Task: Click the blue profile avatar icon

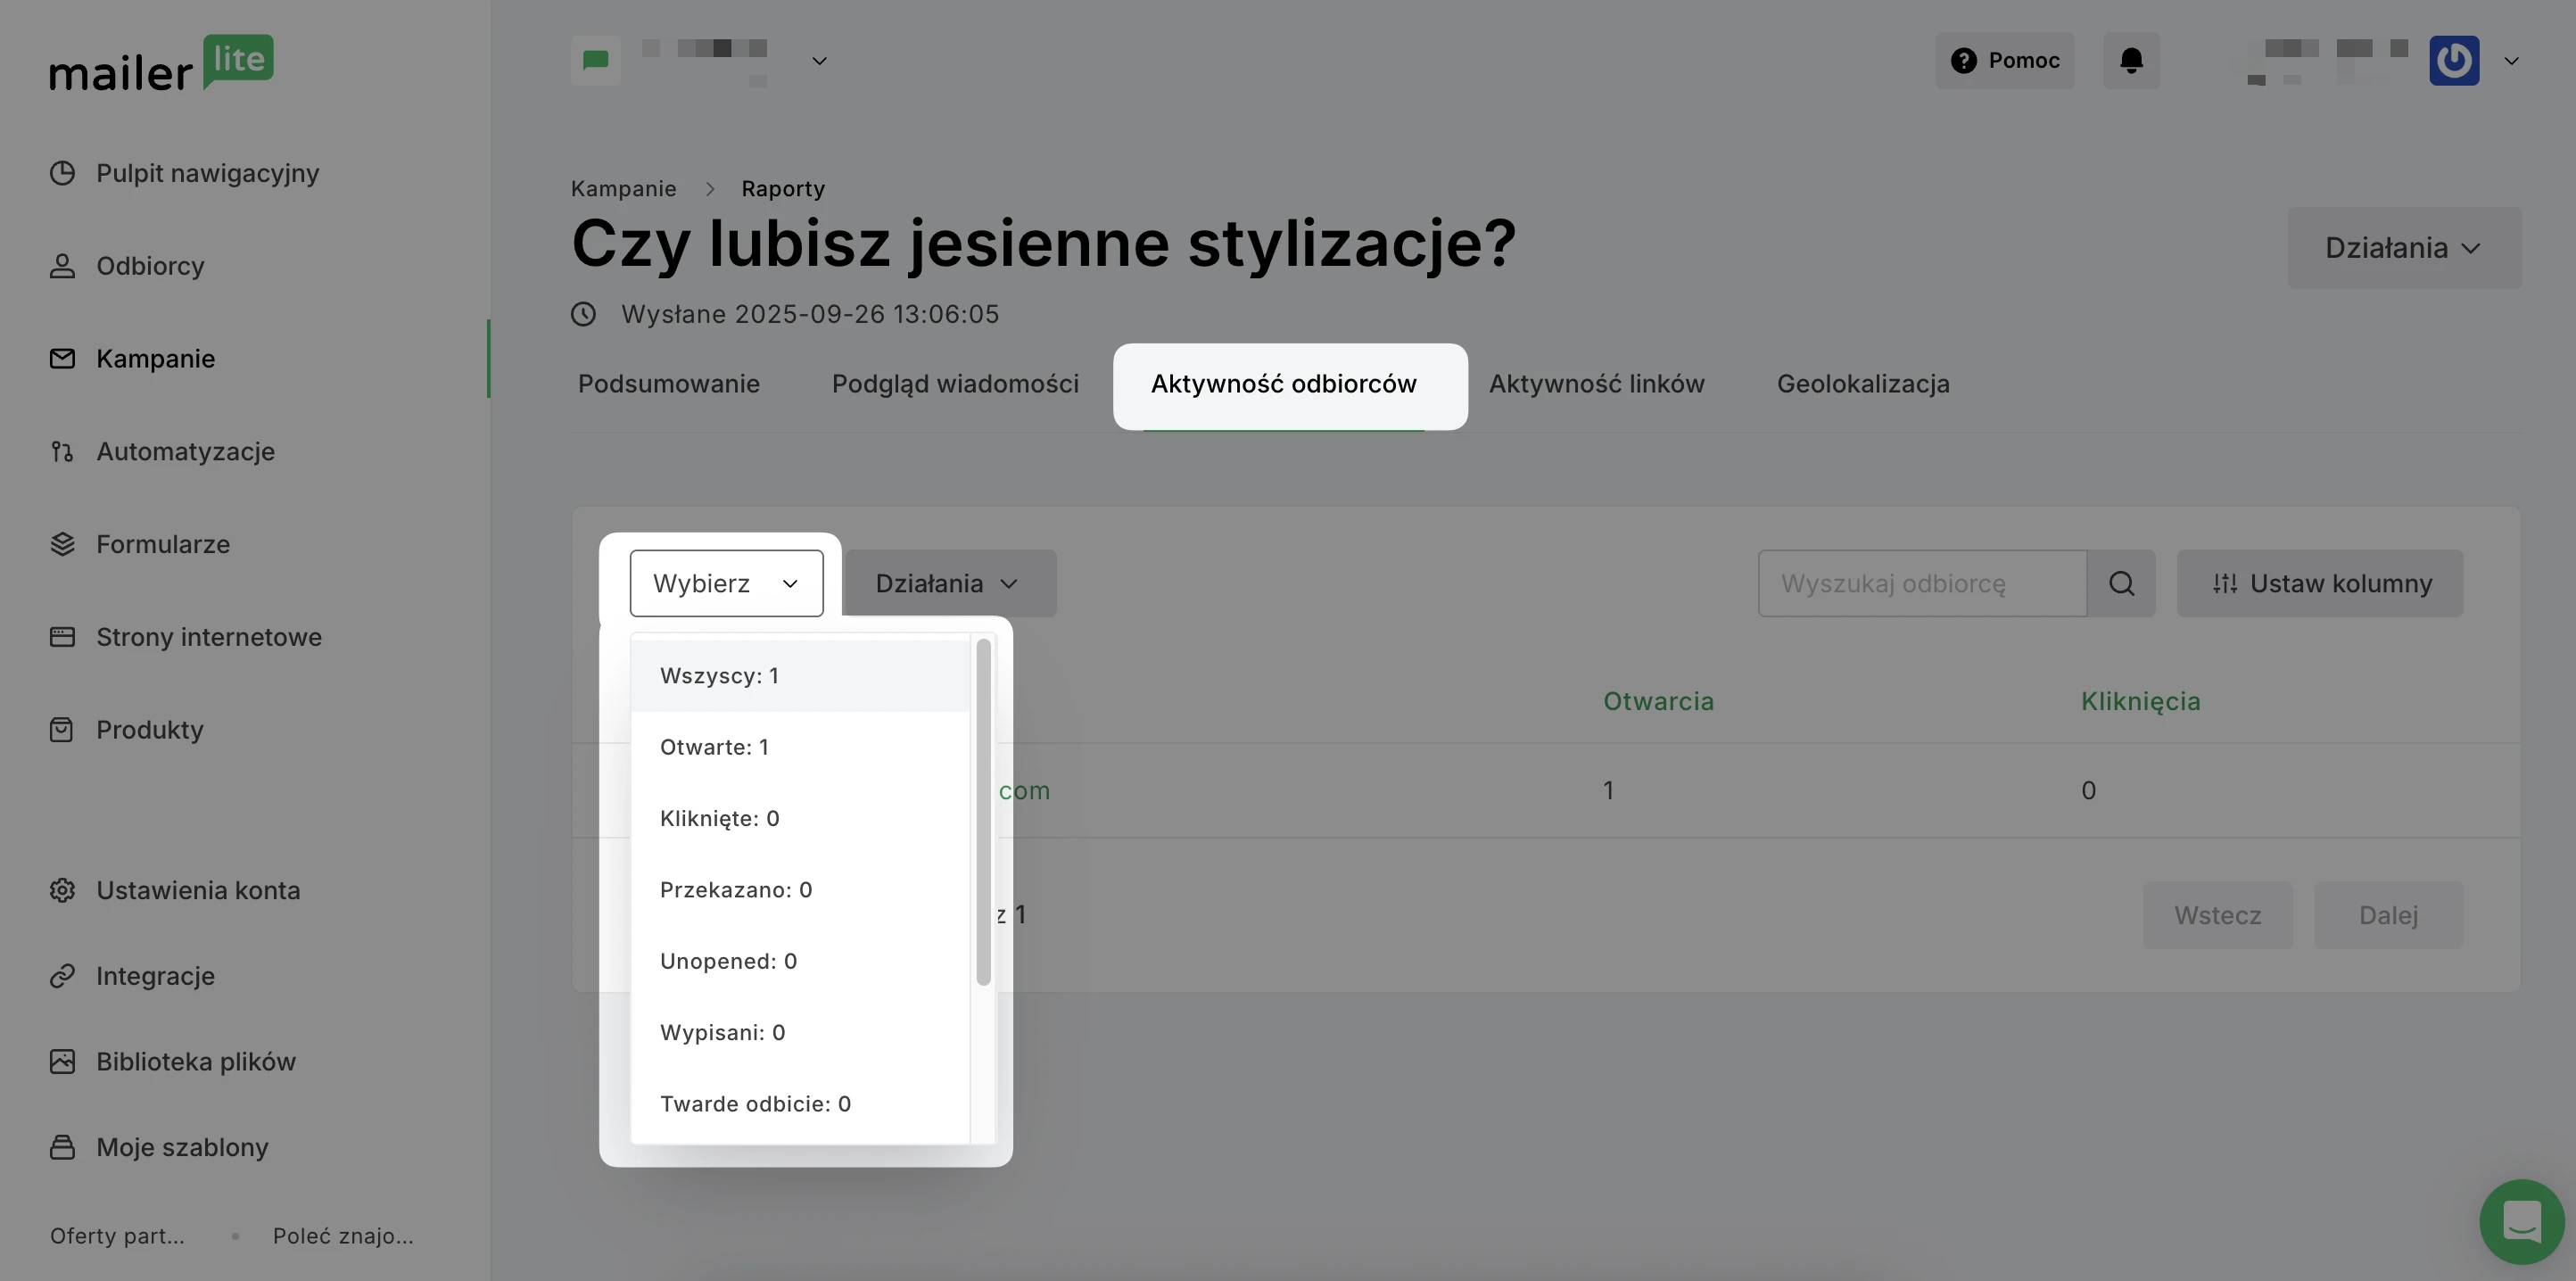Action: [2453, 61]
